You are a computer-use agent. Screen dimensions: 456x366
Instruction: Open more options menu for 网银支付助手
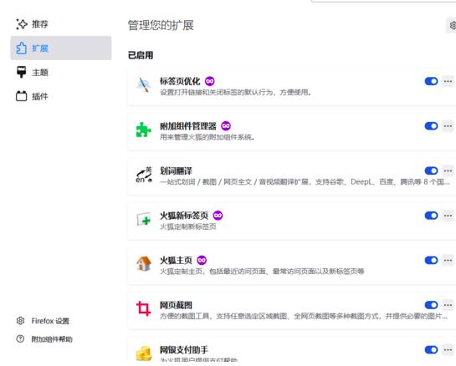click(x=448, y=350)
